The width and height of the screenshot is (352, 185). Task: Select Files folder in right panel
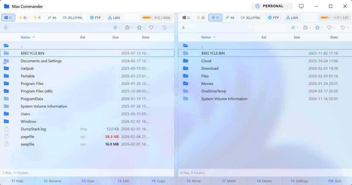[265, 76]
